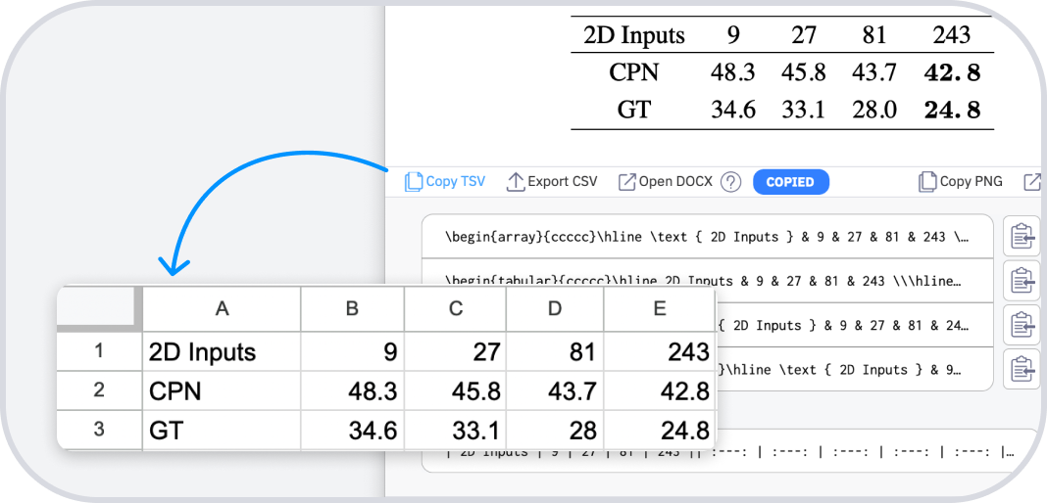This screenshot has height=503, width=1047.
Task: Select spreadsheet cell A1 '2D Inputs'
Action: (x=222, y=351)
